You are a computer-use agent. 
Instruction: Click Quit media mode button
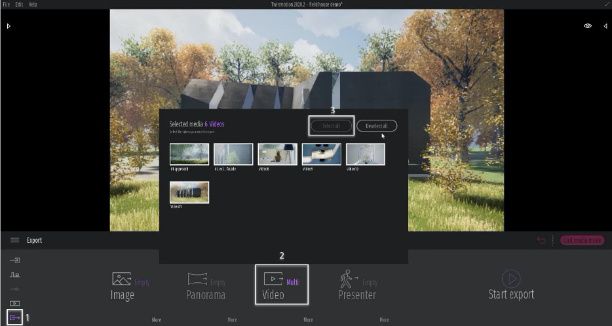[x=582, y=240]
